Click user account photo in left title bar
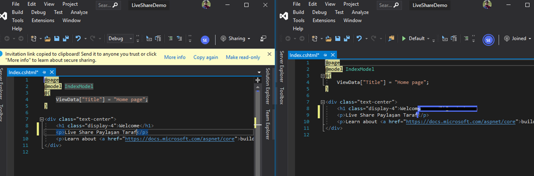Image resolution: width=534 pixels, height=176 pixels. click(x=206, y=4)
